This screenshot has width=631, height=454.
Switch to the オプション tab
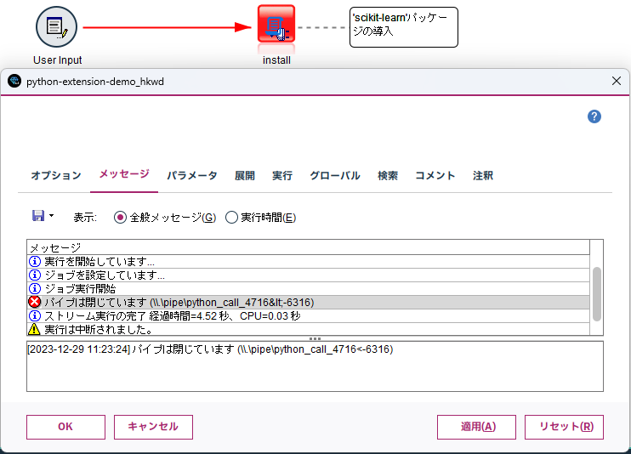tap(56, 175)
